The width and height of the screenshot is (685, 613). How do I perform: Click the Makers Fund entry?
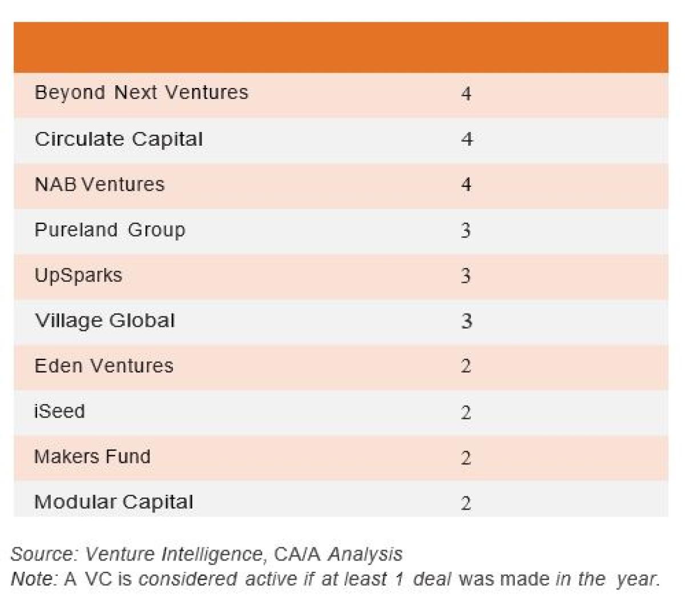coord(92,456)
